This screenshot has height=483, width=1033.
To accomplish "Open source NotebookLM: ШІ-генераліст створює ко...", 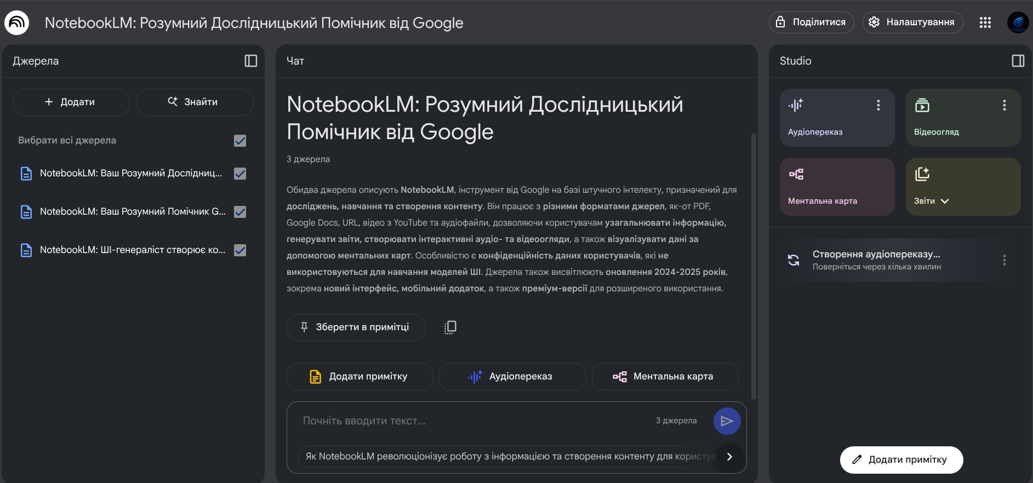I will (133, 250).
